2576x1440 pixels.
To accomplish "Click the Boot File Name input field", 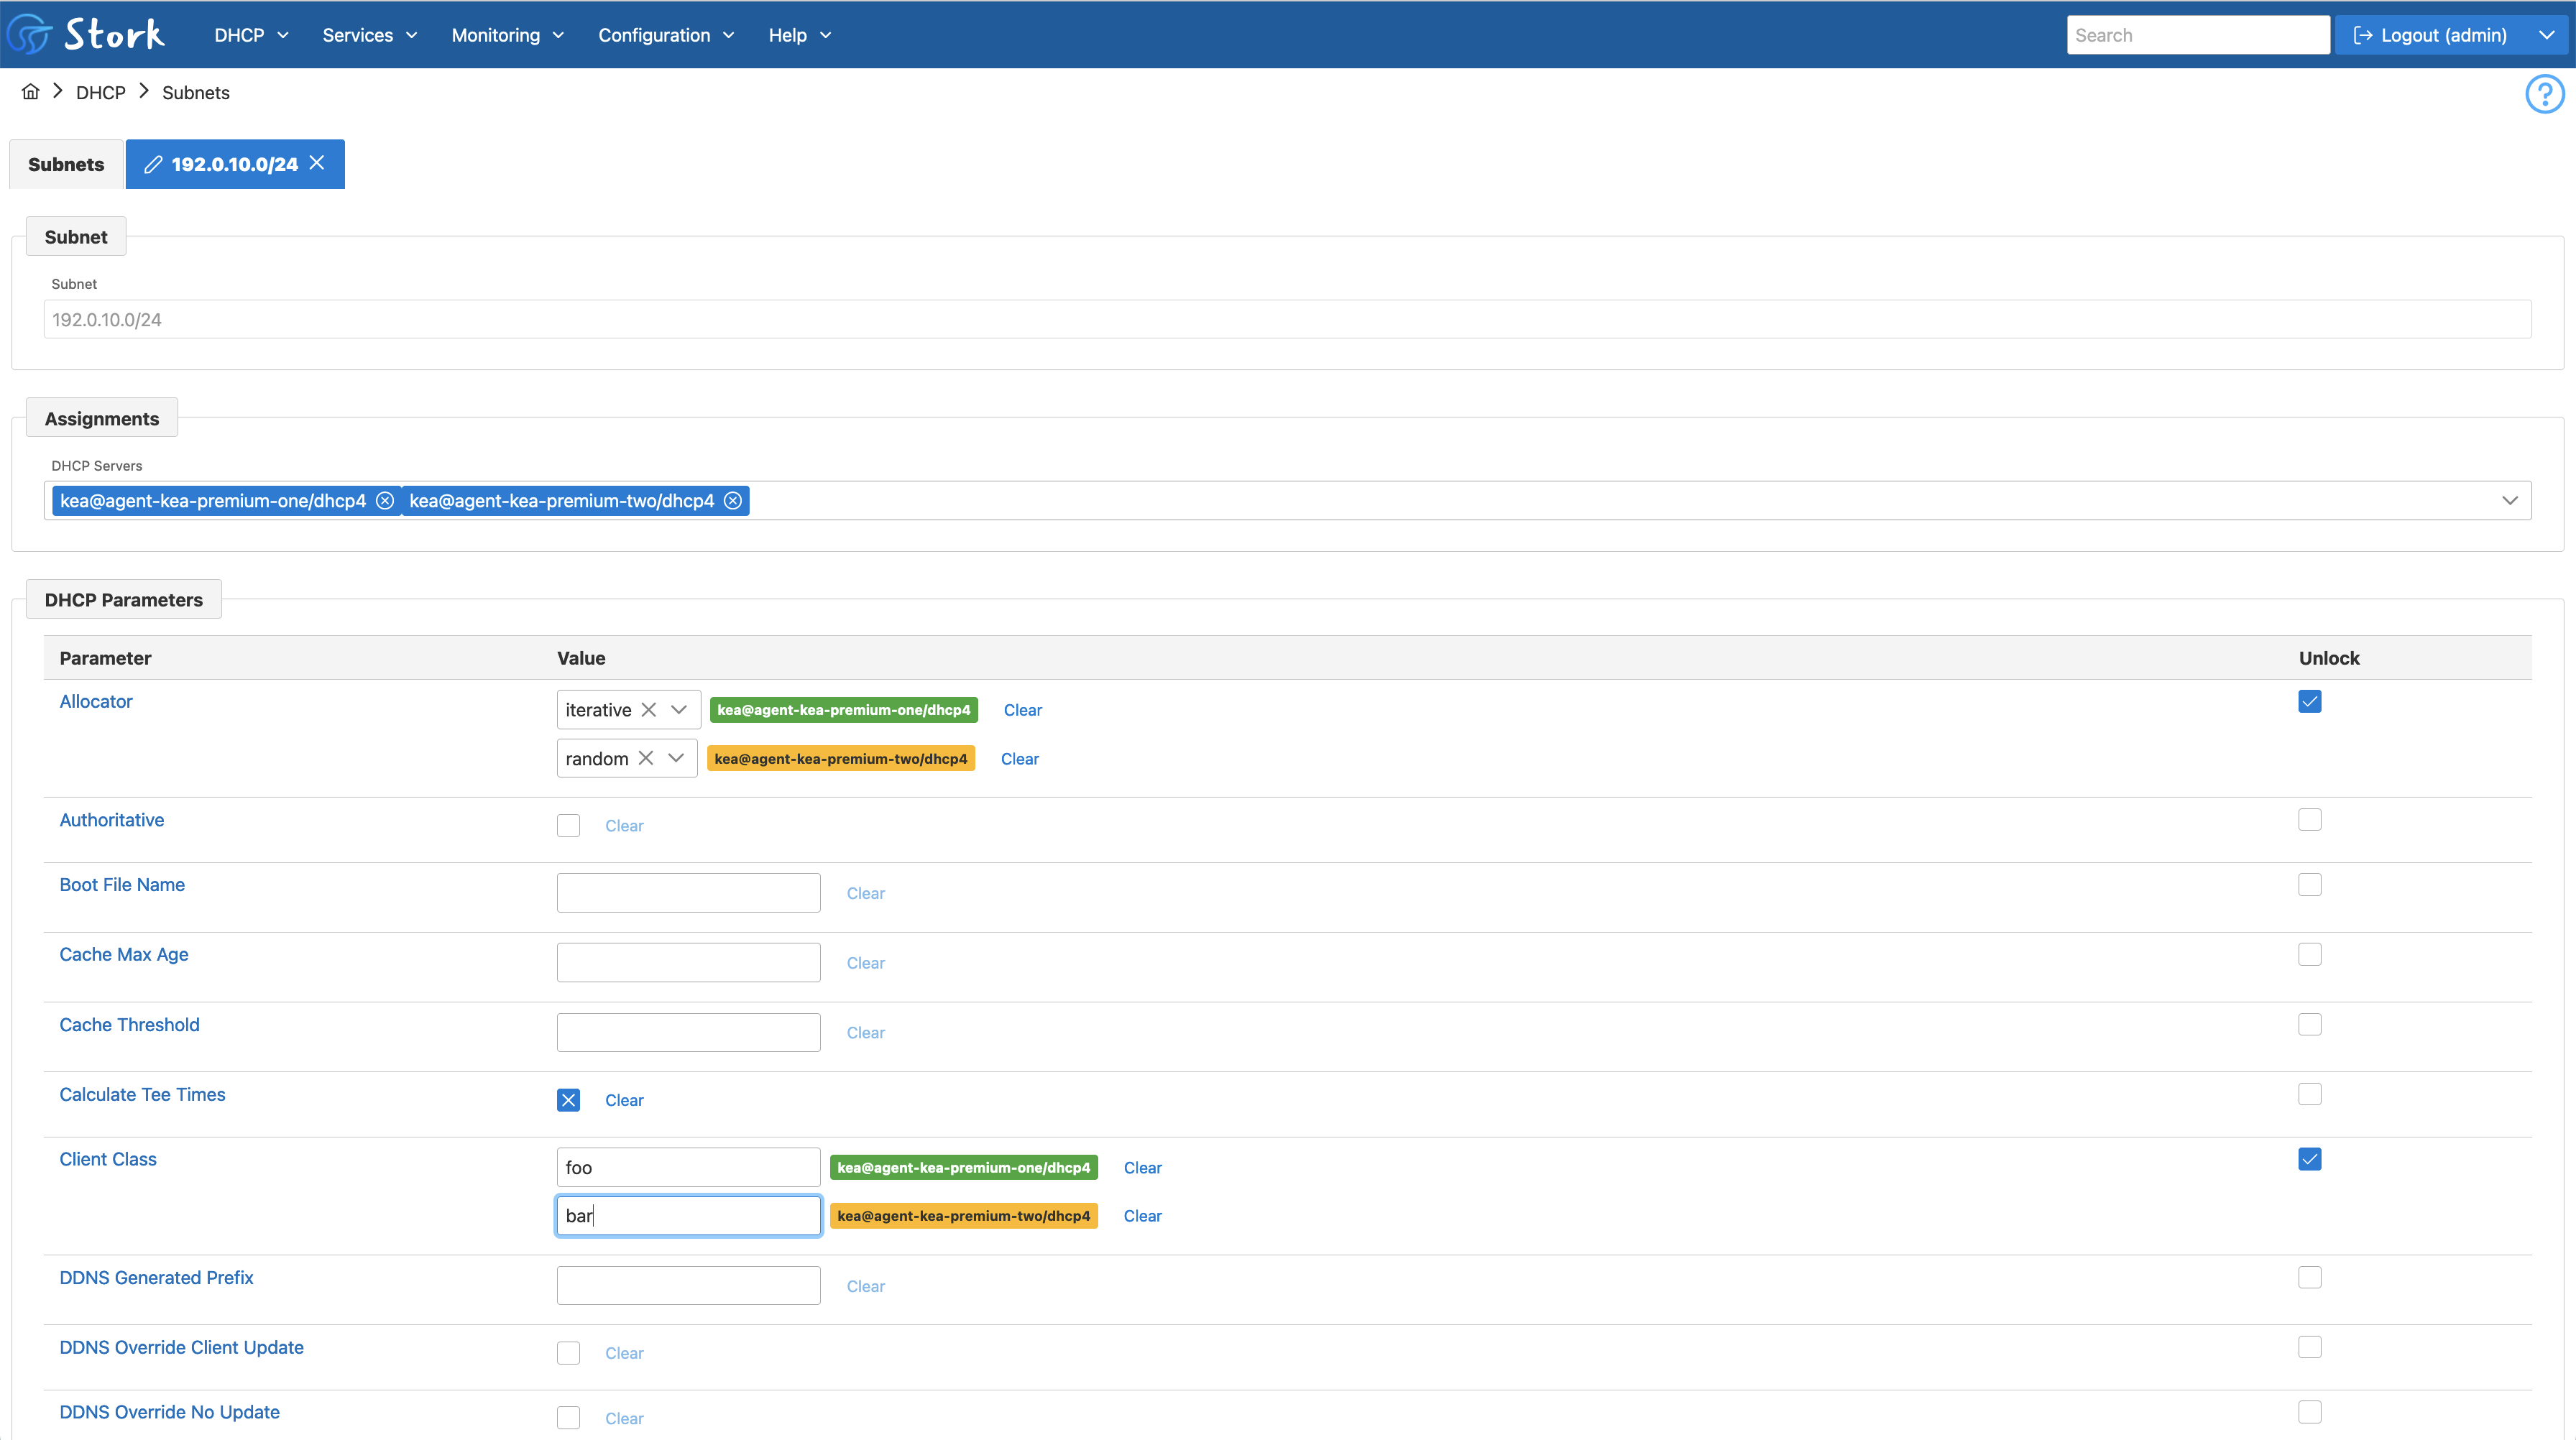I will tap(688, 893).
